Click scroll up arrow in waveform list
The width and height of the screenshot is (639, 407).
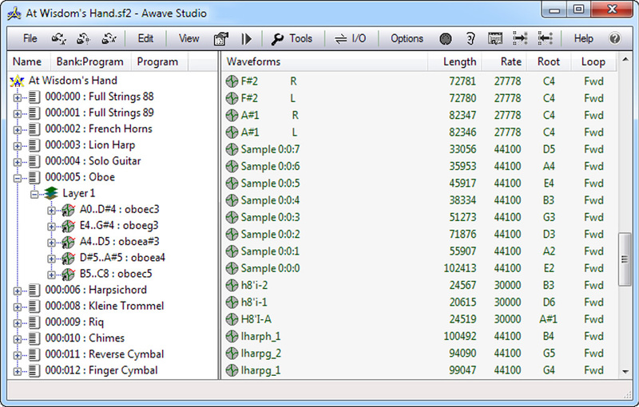(625, 60)
